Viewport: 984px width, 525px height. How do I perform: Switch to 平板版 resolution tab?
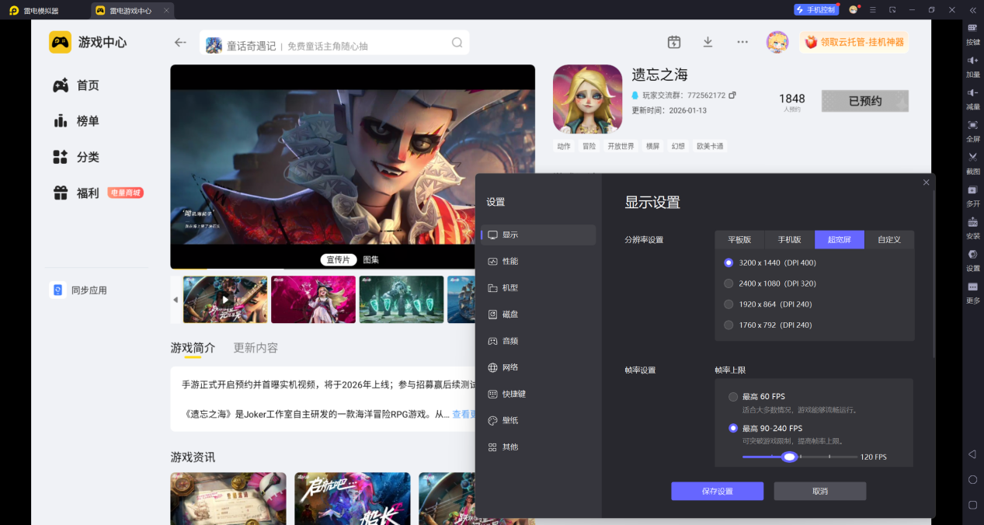click(739, 240)
